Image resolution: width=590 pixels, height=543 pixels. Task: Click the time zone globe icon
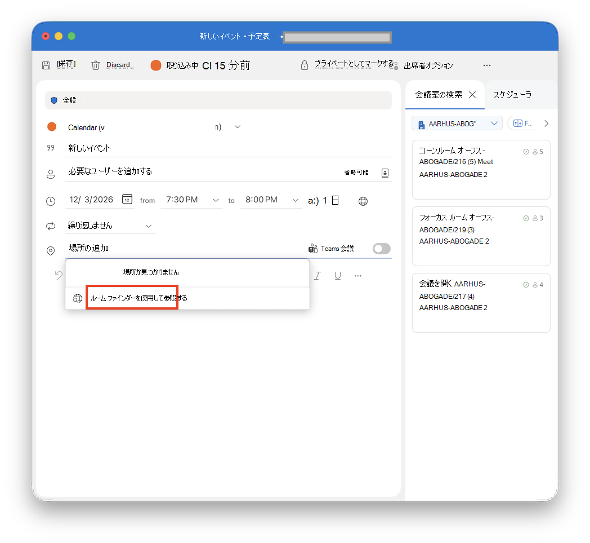point(363,201)
